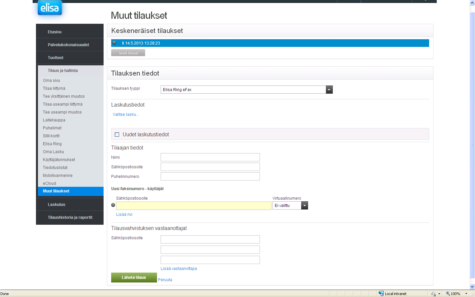This screenshot has height=297, width=475.
Task: Open Mobiilivarmenne link
Action: [58, 176]
